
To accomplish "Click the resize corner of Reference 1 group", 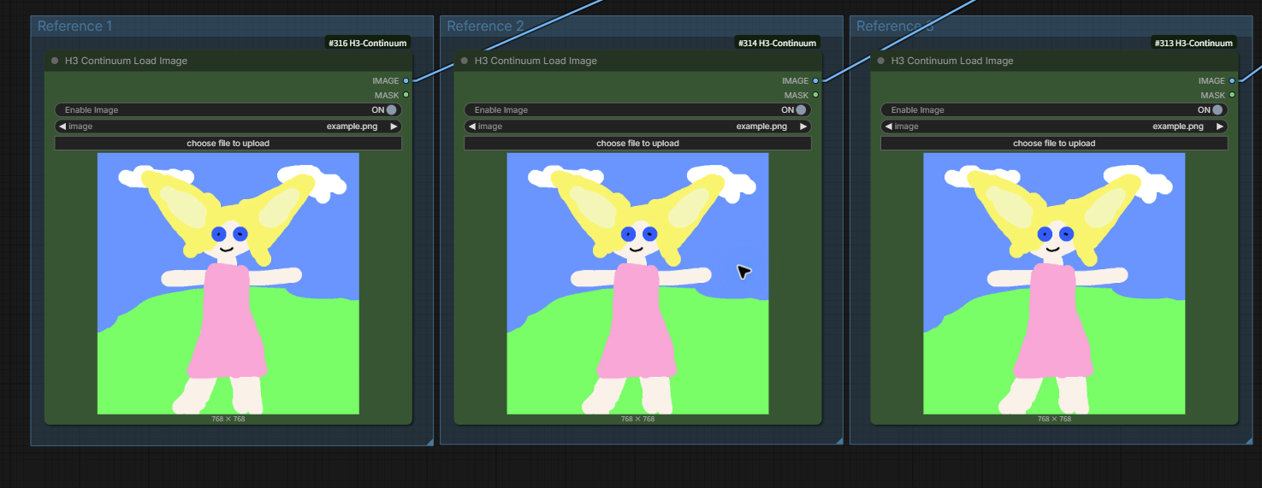I will tap(430, 441).
